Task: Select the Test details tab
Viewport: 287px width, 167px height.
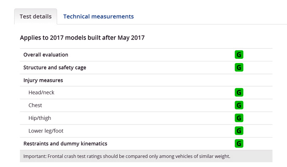Action: point(36,16)
